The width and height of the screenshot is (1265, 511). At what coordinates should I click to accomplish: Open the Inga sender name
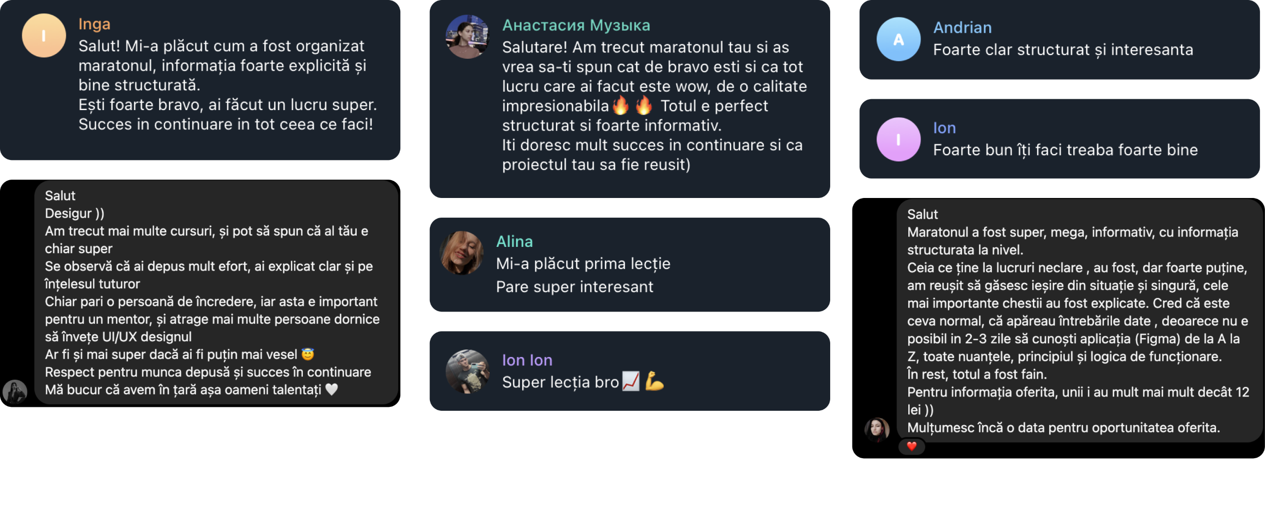coord(94,24)
